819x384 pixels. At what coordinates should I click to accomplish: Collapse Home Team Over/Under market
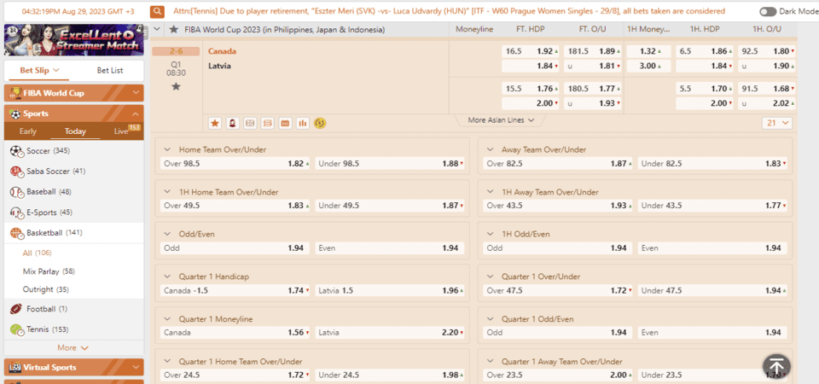pos(168,149)
